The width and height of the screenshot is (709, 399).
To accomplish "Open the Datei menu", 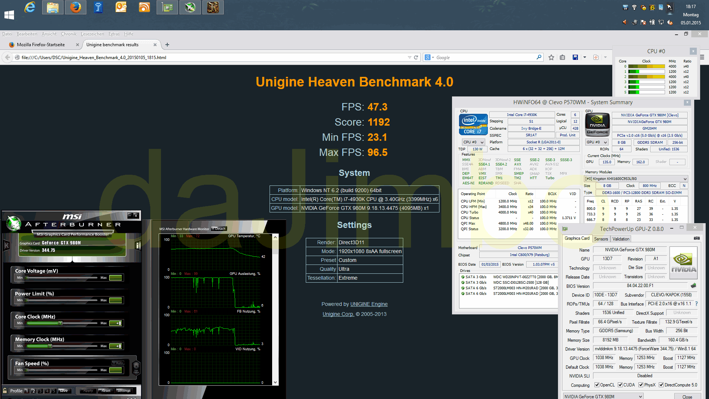I will (7, 34).
